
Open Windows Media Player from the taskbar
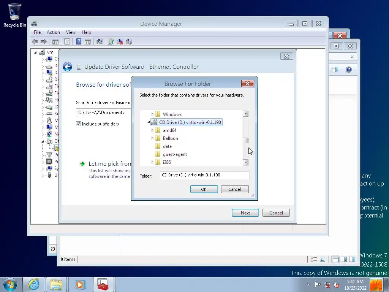coord(80,284)
